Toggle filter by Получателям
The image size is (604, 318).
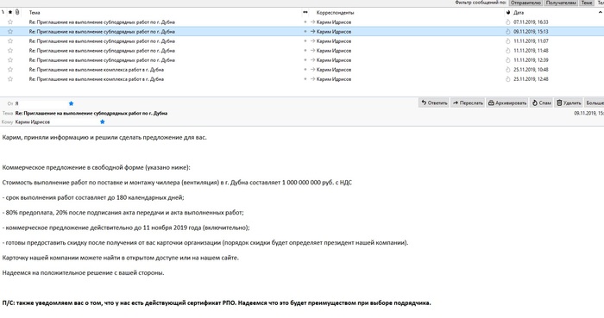click(x=561, y=3)
